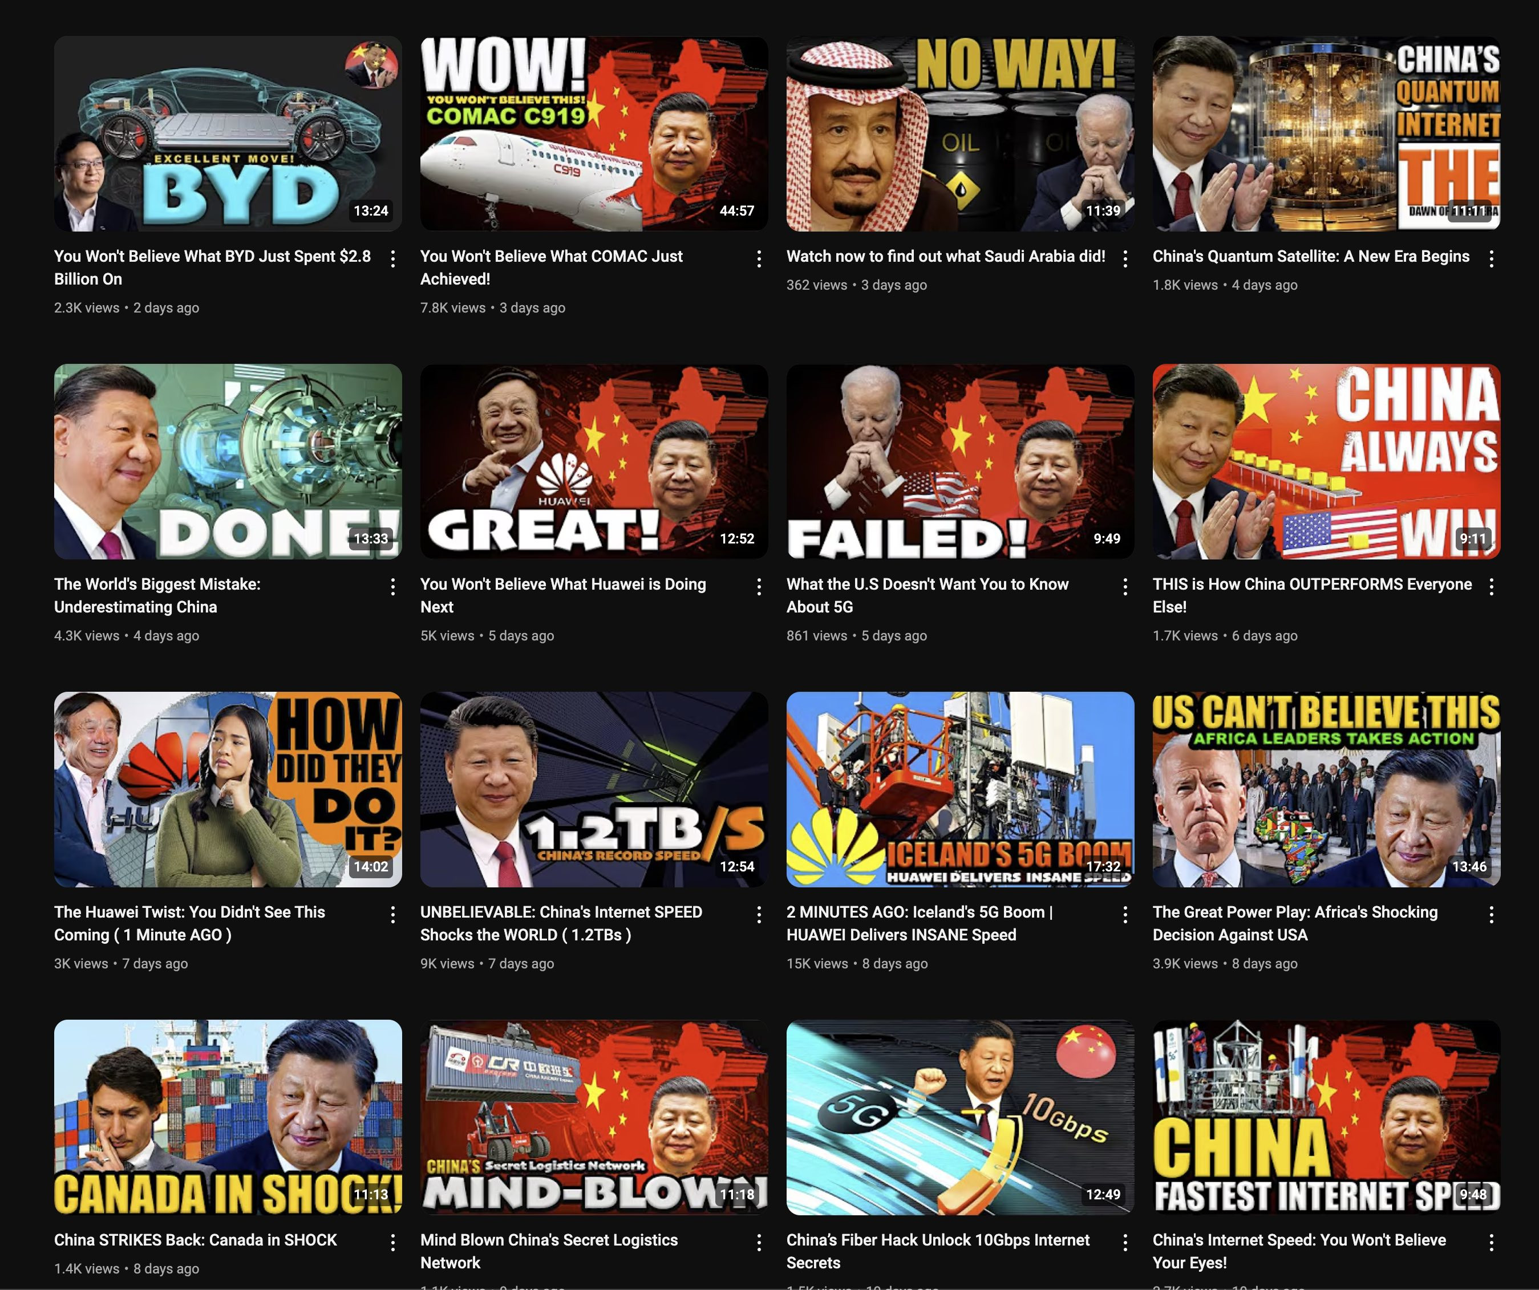1539x1290 pixels.
Task: Open three-dot menu for Huawei Doing Next video
Action: 759,586
